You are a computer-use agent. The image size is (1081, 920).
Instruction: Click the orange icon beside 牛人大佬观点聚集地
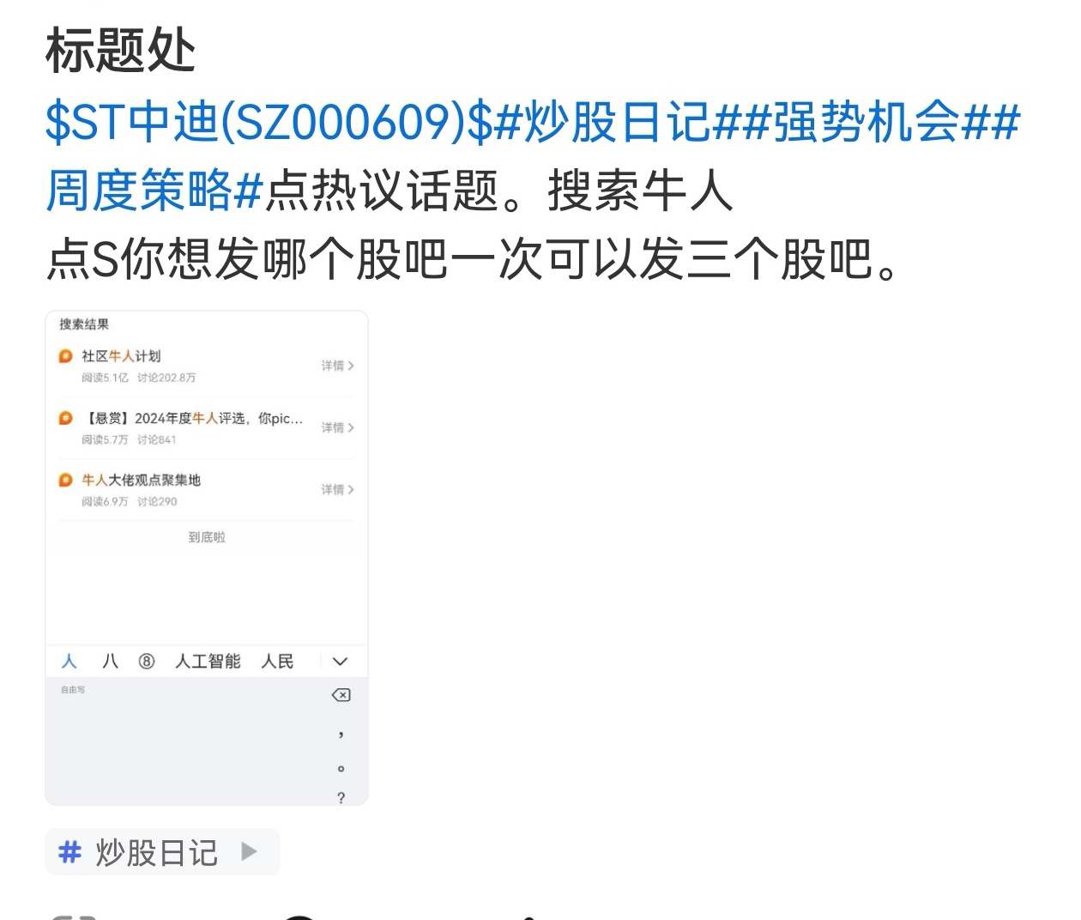point(65,480)
